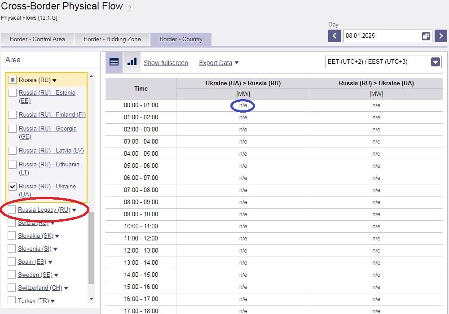Image resolution: width=449 pixels, height=314 pixels.
Task: Switch to table view icon
Action: pyautogui.click(x=114, y=62)
